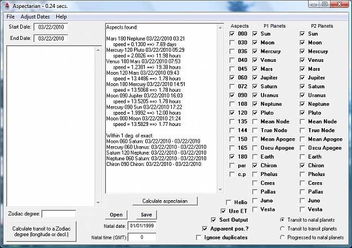Click the Natal date field
Image resolution: width=352 pixels, height=248 pixels.
click(142, 226)
